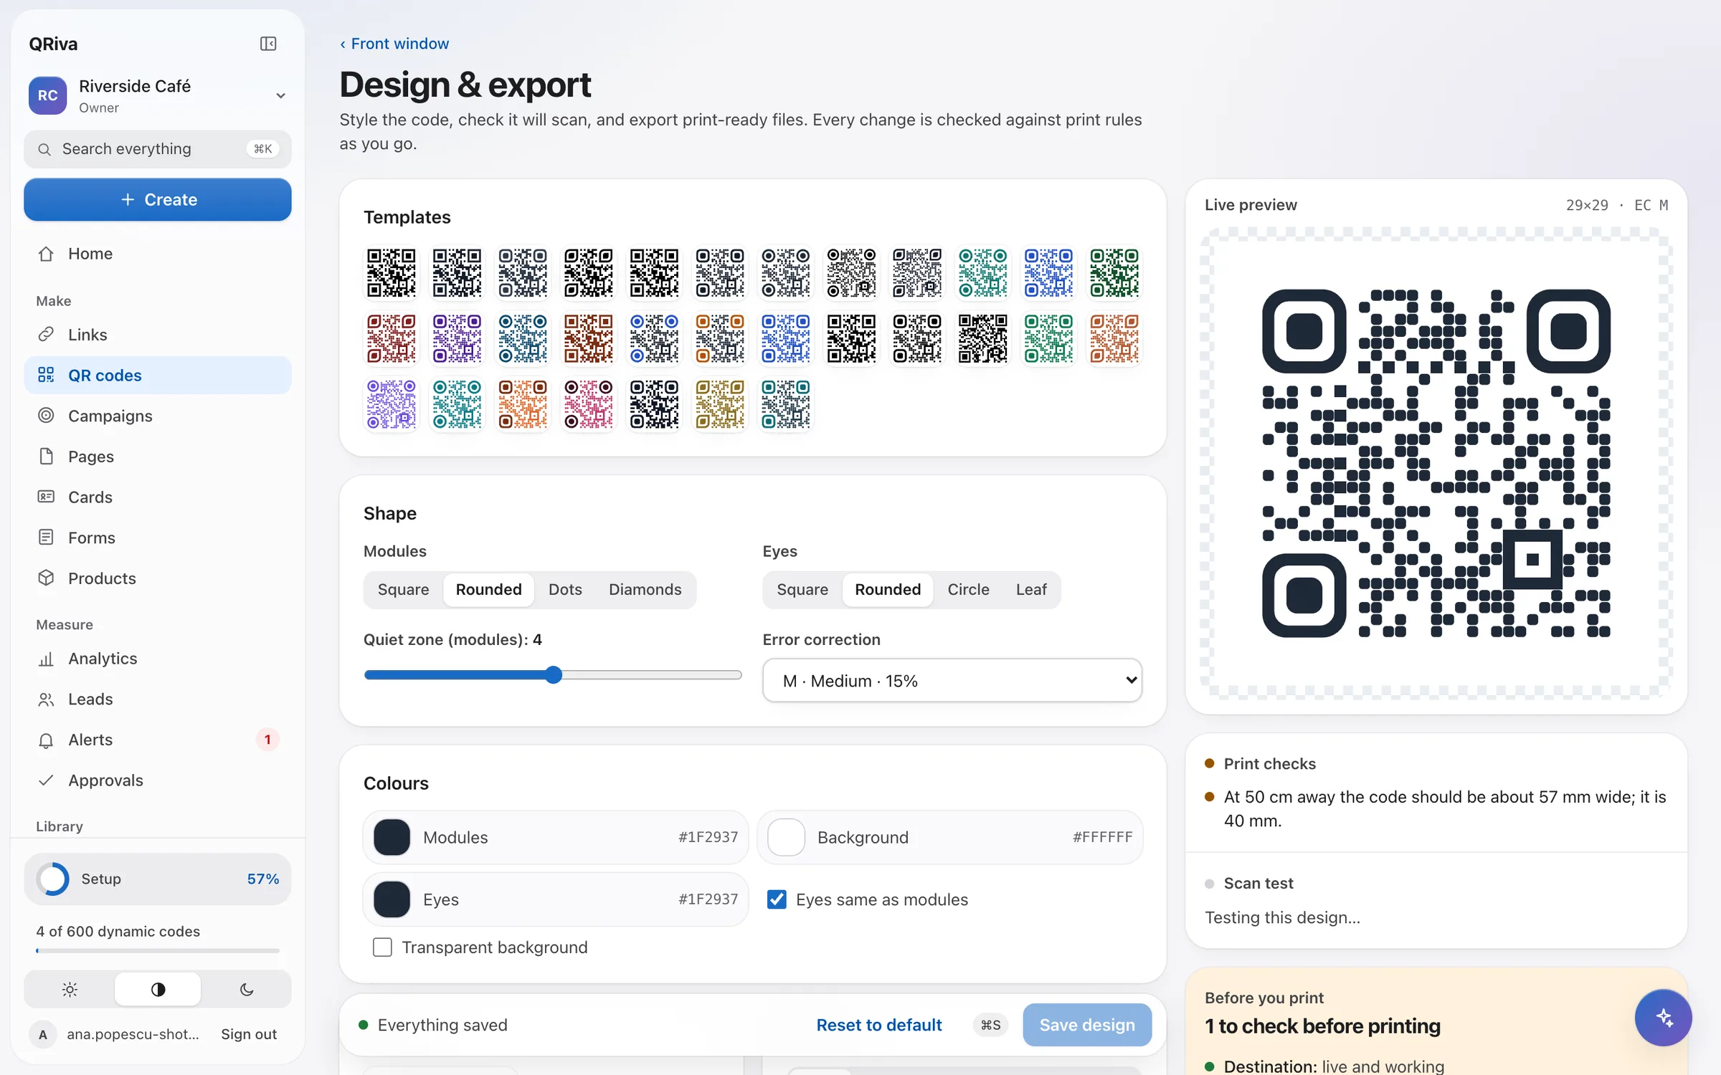Click the Cards icon

tap(46, 497)
